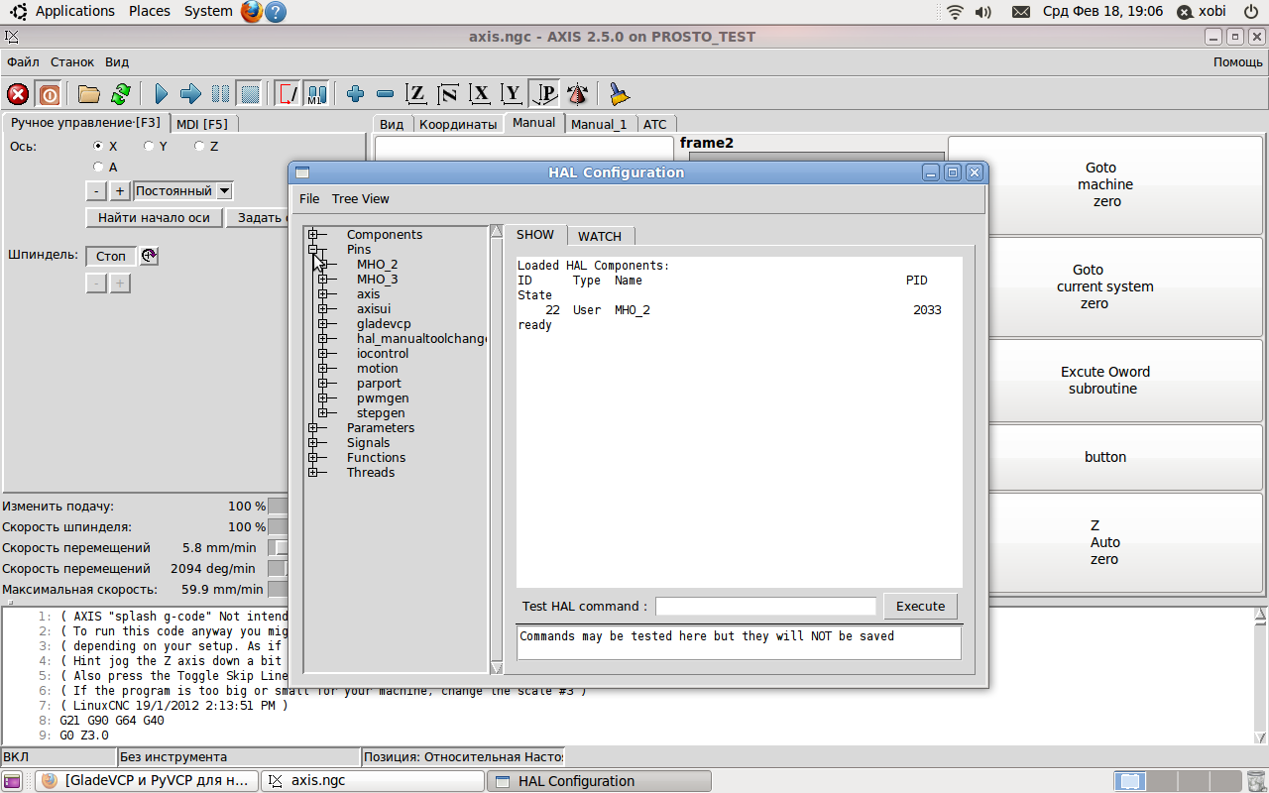
Task: Switch to the Z top view icon
Action: pos(417,94)
